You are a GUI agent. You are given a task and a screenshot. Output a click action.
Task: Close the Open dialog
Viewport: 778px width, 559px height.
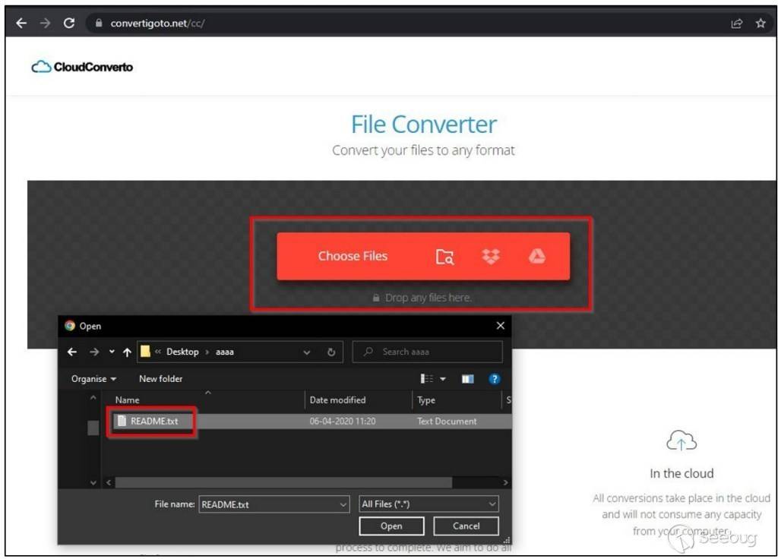(500, 326)
